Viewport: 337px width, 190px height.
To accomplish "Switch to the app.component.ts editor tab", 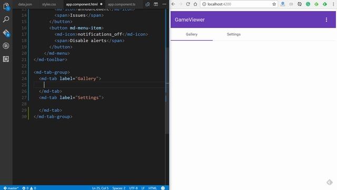I will [x=122, y=4].
